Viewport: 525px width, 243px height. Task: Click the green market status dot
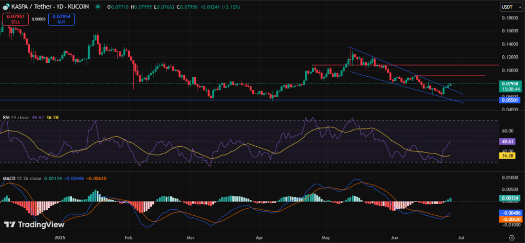click(x=97, y=6)
